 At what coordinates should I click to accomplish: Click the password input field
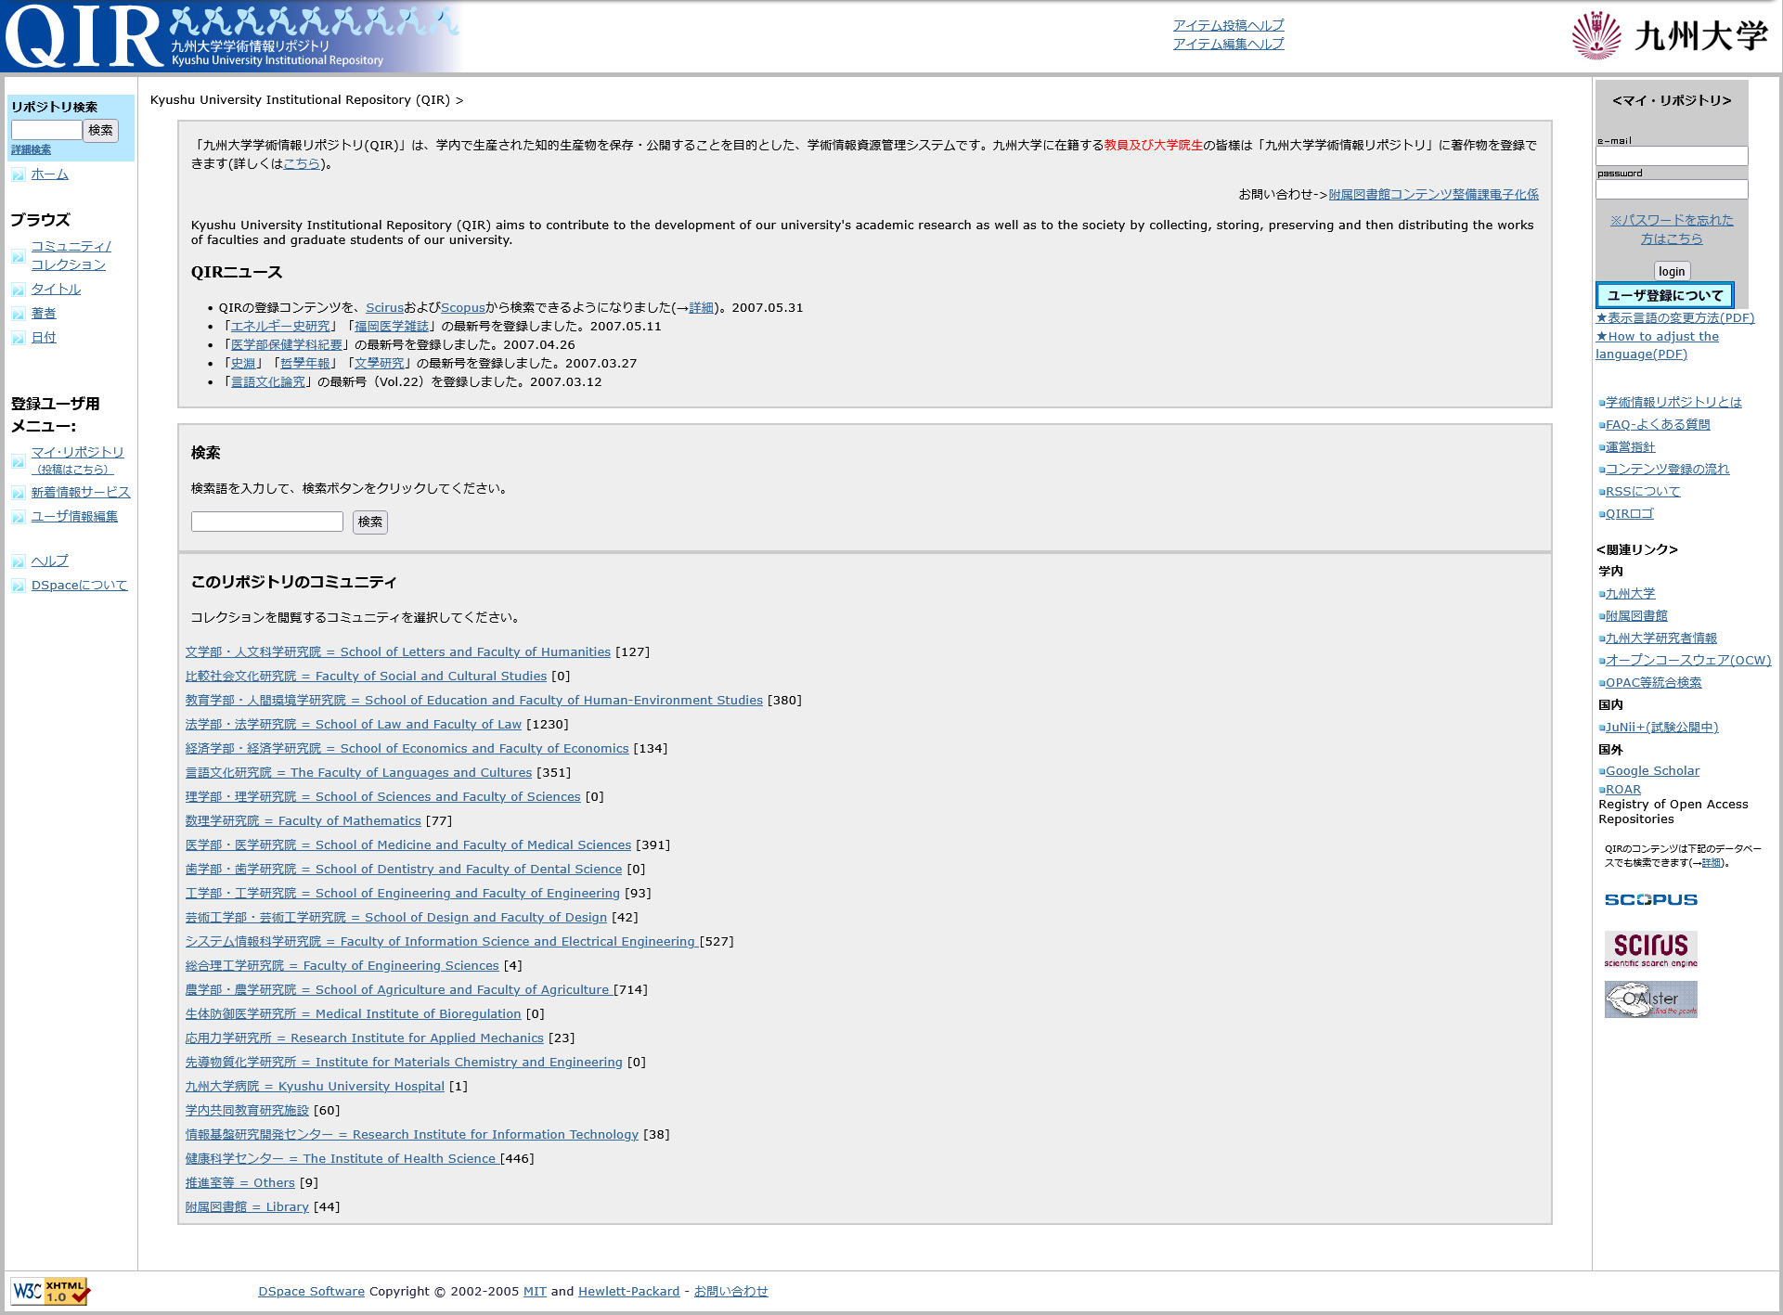pos(1671,188)
